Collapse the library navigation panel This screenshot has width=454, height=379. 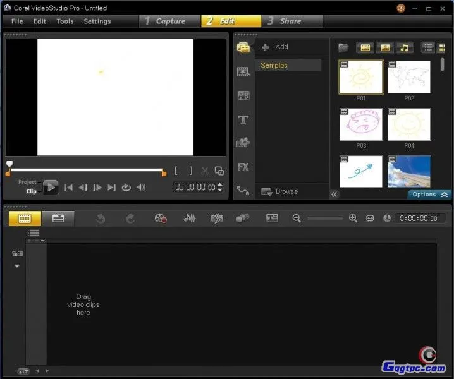click(334, 195)
